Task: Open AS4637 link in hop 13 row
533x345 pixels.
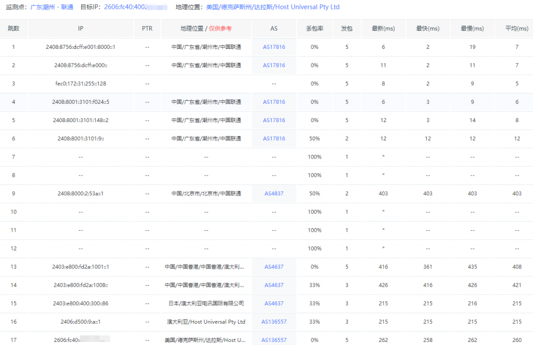Action: pos(274,267)
